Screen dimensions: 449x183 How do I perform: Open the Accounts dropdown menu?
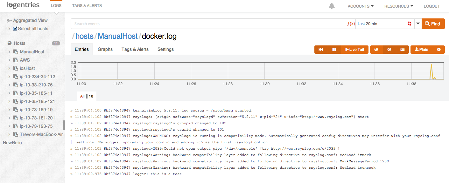(x=360, y=6)
